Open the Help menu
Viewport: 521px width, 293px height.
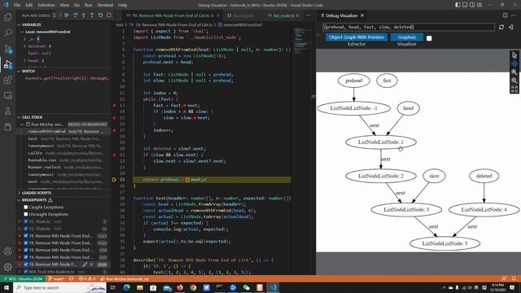(x=123, y=5)
